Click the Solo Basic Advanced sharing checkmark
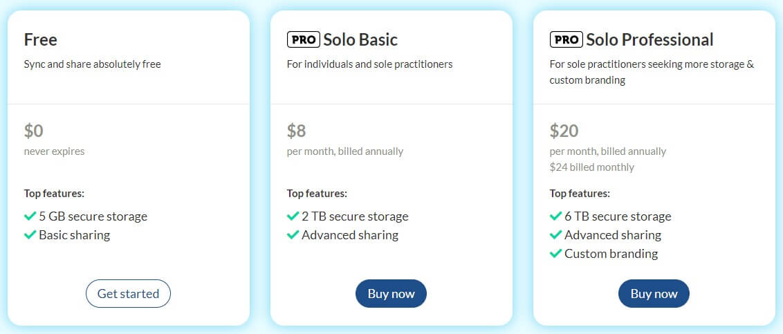The width and height of the screenshot is (783, 334). tap(293, 235)
